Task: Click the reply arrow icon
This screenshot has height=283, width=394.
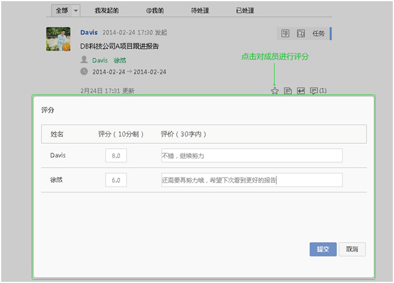Action: click(x=301, y=91)
